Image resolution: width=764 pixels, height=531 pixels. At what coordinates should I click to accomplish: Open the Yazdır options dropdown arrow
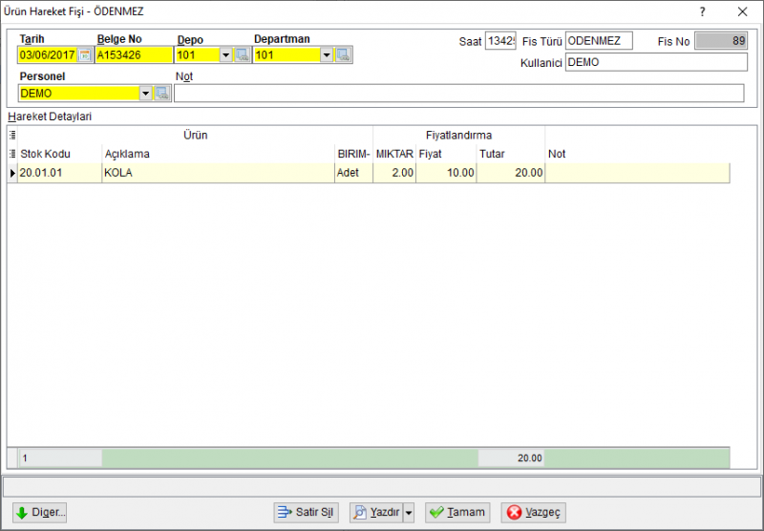click(409, 513)
